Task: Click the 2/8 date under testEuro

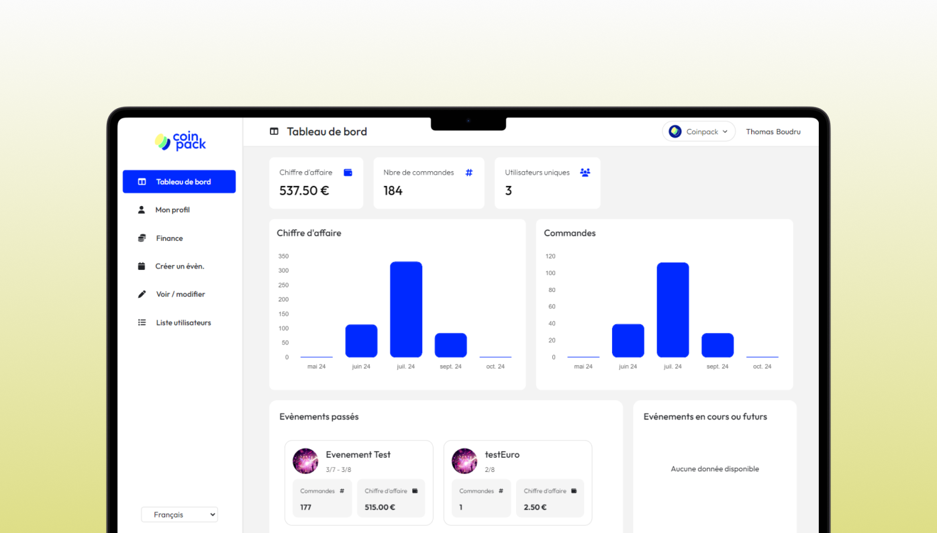Action: click(x=490, y=470)
